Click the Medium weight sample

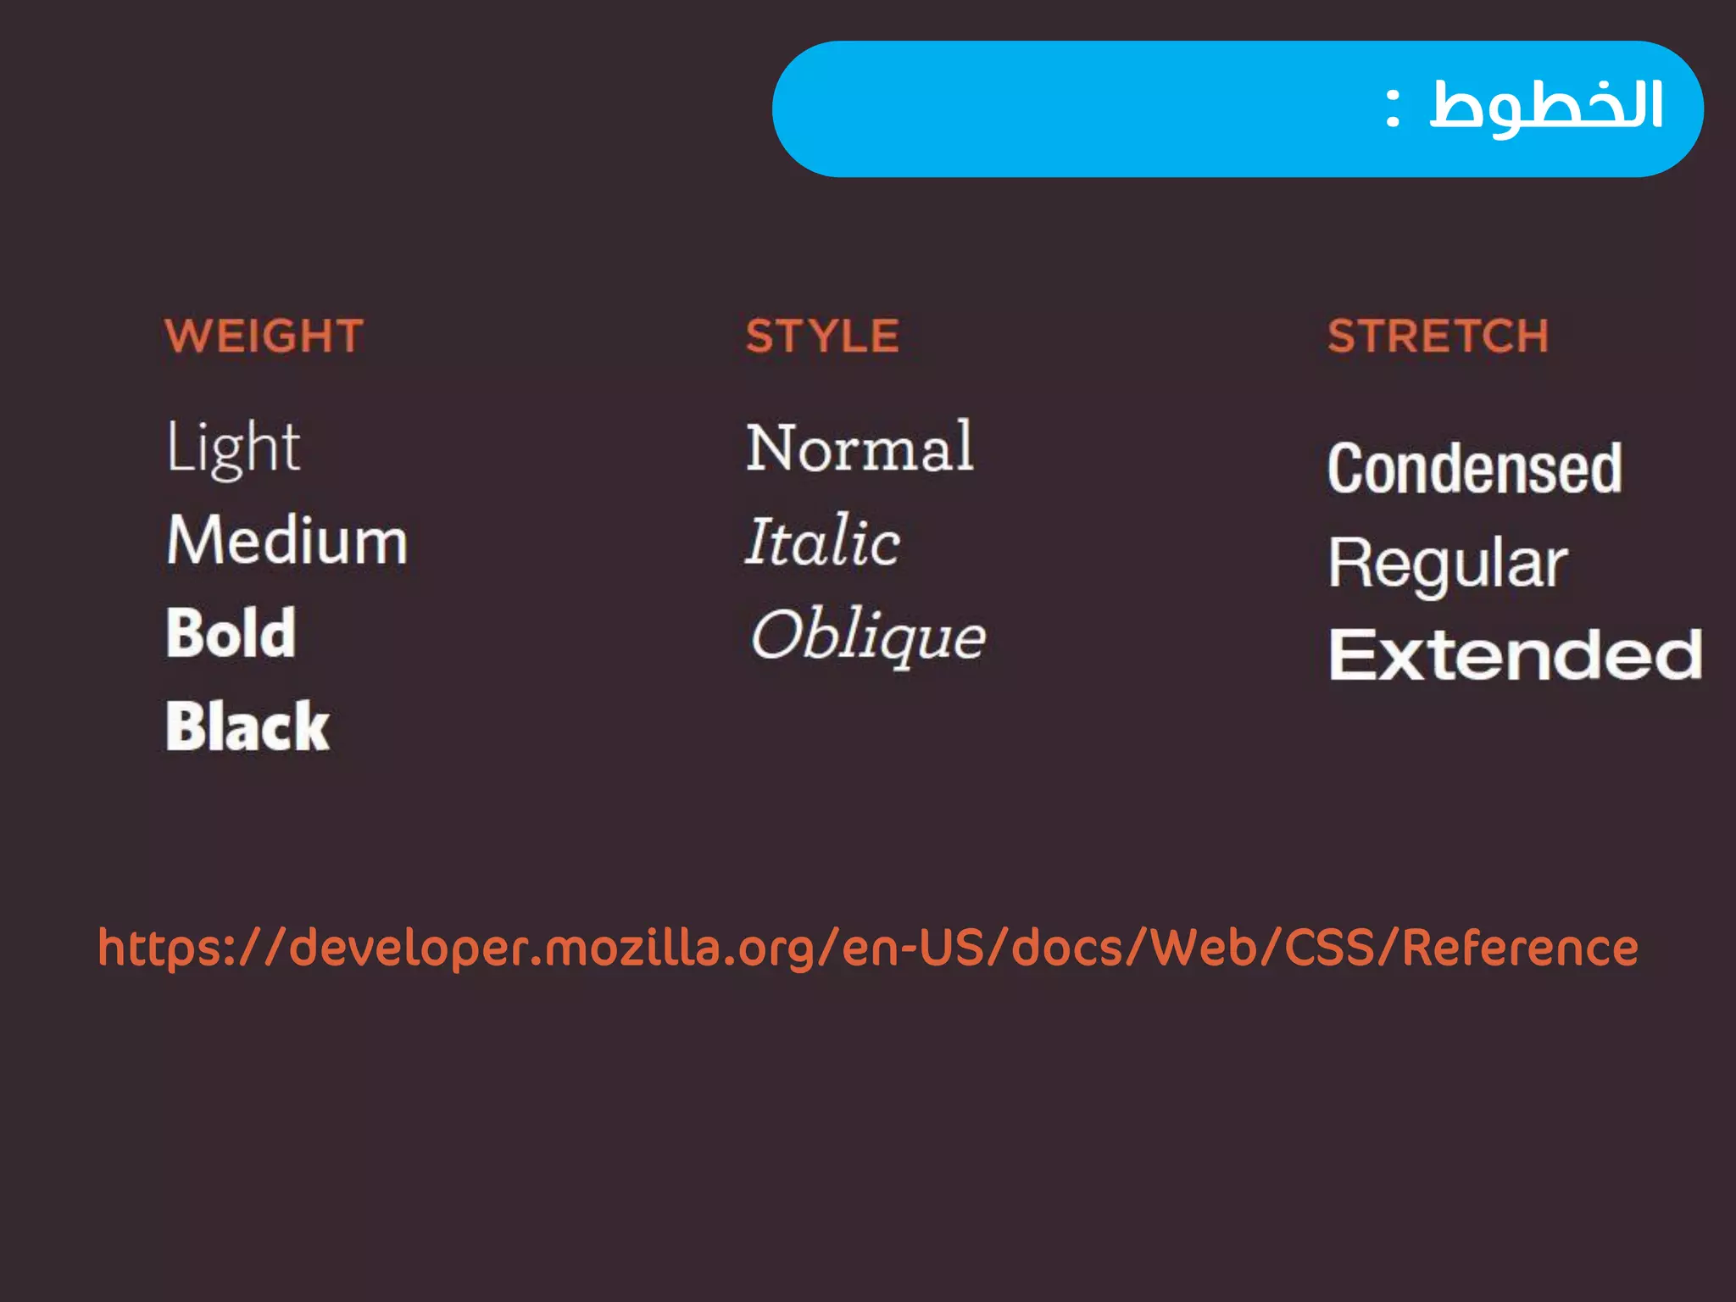pos(287,540)
